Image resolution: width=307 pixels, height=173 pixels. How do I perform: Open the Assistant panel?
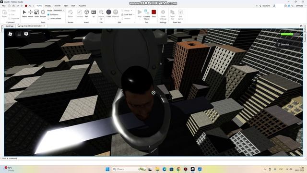pos(264,6)
